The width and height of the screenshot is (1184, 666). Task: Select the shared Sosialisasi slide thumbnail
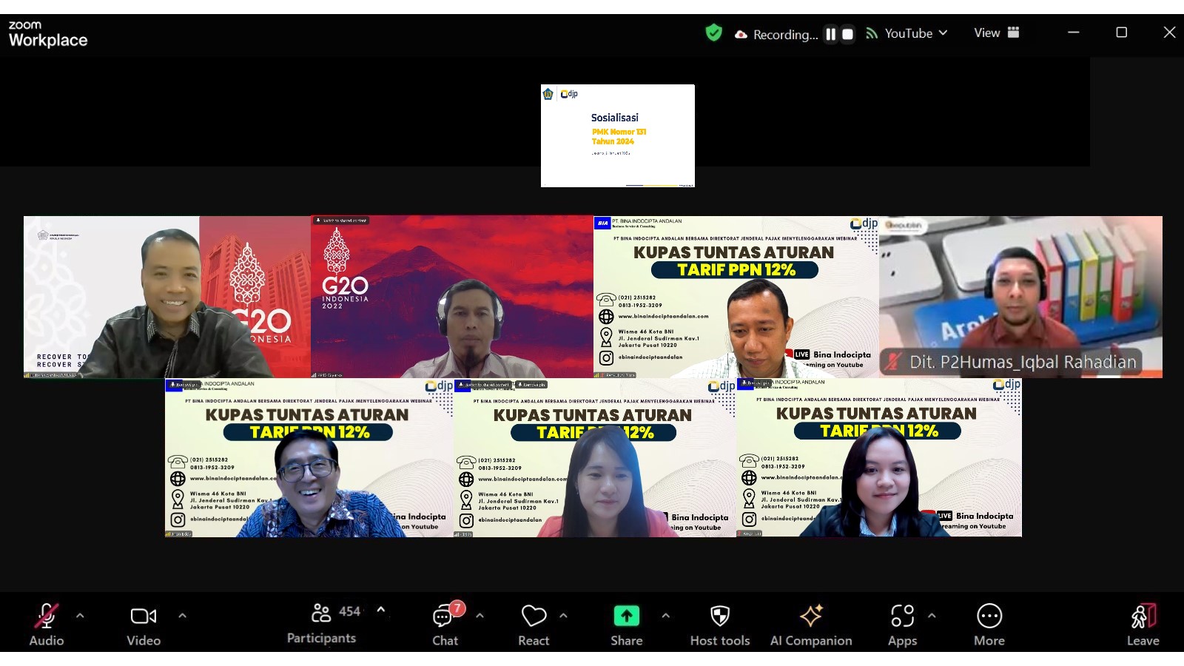[x=618, y=135]
